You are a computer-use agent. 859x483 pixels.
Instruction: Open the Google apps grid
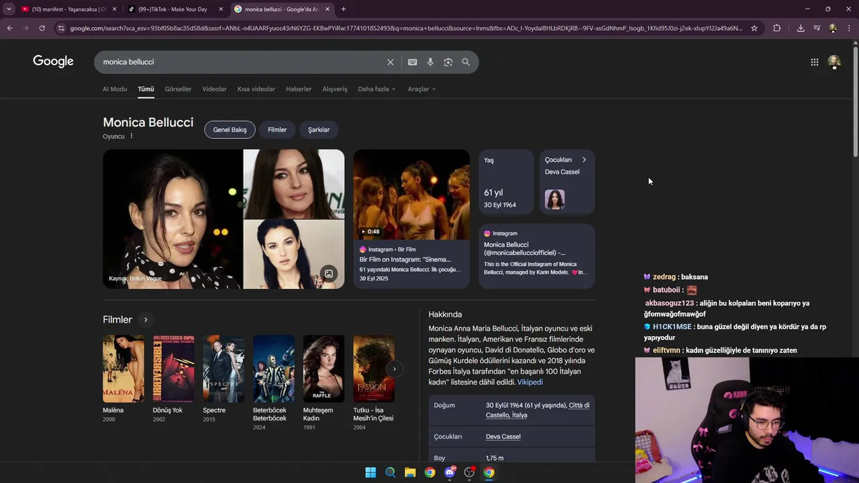815,62
